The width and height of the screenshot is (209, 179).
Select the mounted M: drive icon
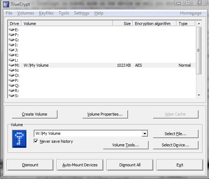[12, 65]
